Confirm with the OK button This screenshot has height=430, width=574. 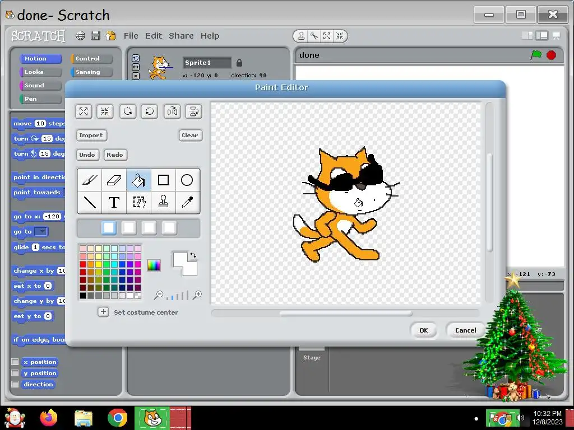424,330
